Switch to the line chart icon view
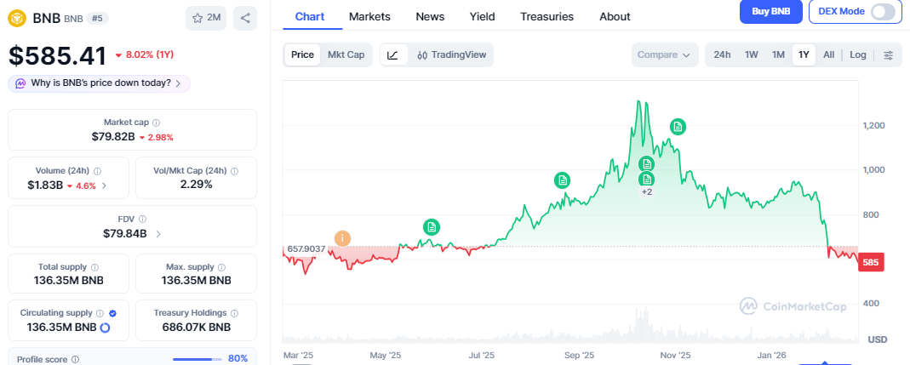This screenshot has width=910, height=365. pos(392,55)
